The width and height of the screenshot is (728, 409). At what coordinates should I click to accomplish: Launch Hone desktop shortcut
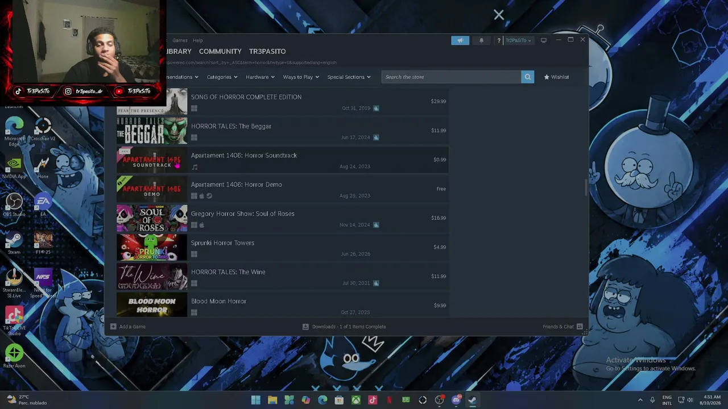[x=43, y=168]
